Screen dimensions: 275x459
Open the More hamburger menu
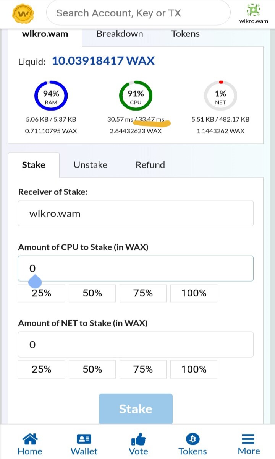pos(249,439)
